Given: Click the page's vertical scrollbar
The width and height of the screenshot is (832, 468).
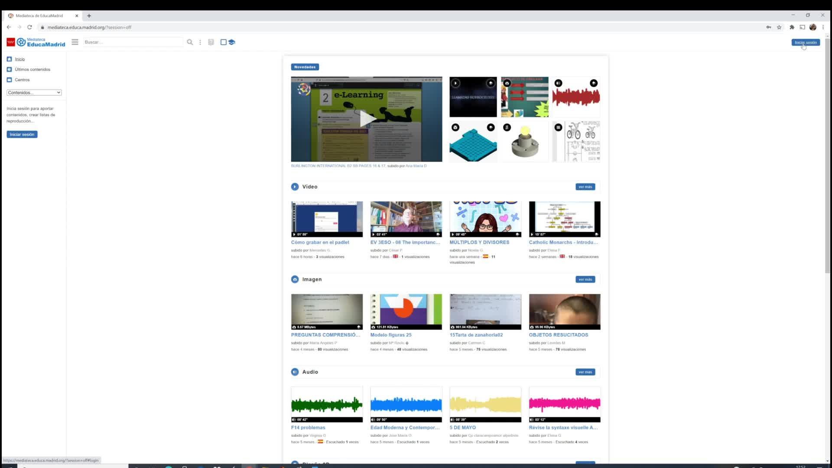Looking at the screenshot, I should click(827, 156).
